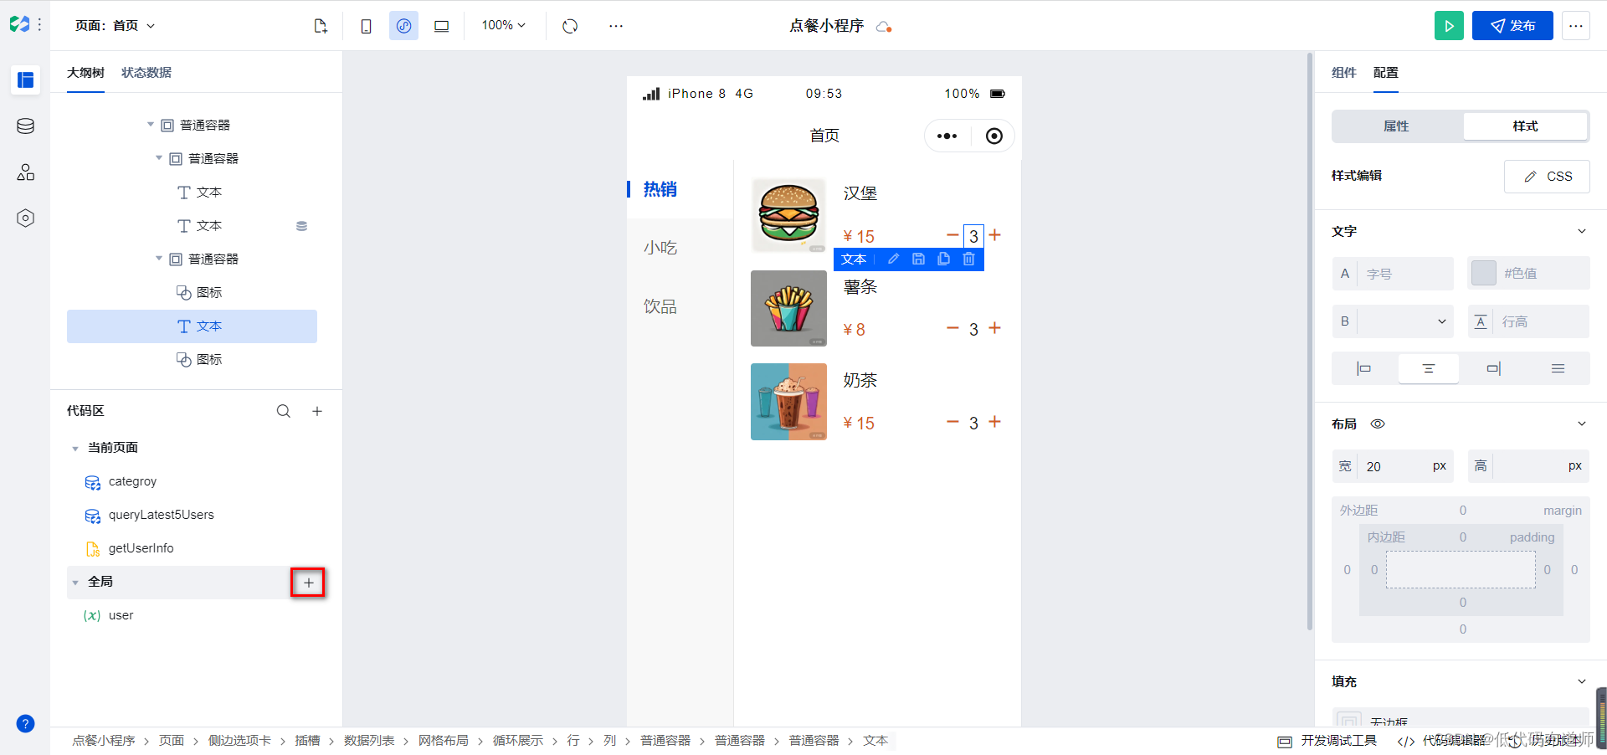Viewport: 1607px width, 755px height.
Task: Select left text alignment
Action: (x=1363, y=368)
